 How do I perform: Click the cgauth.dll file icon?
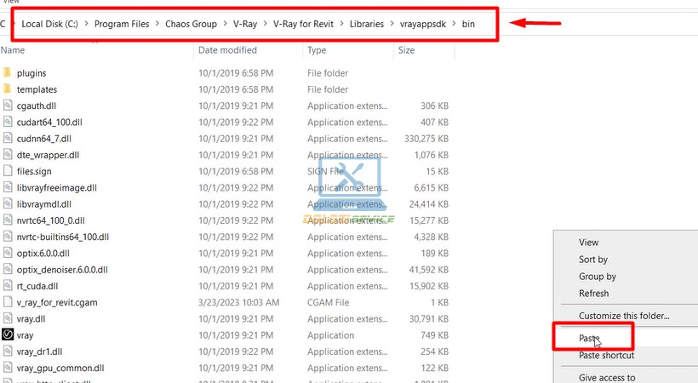click(x=8, y=106)
